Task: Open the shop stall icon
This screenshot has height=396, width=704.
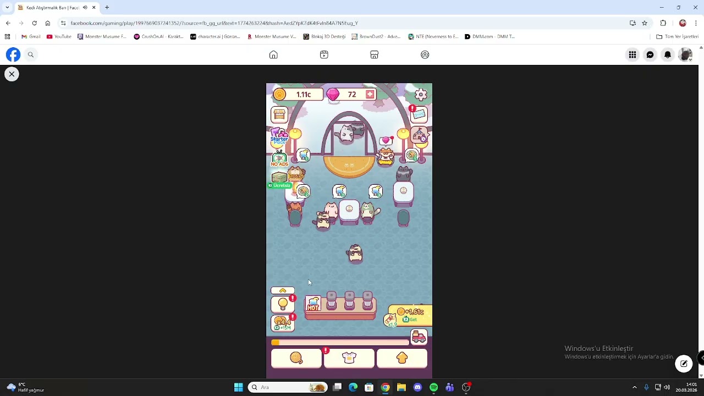Action: click(x=279, y=114)
